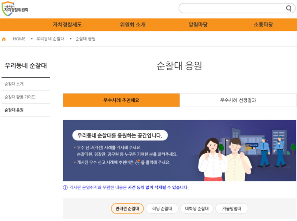Go to 순찰대 소개 in sidebar
Image resolution: width=297 pixels, height=221 pixels.
14,84
